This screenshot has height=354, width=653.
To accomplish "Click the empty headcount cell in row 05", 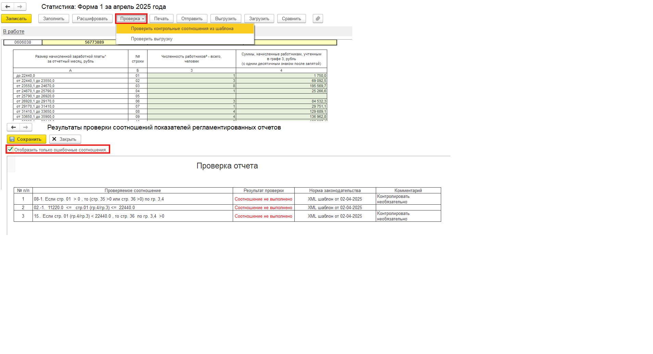I will pos(192,96).
